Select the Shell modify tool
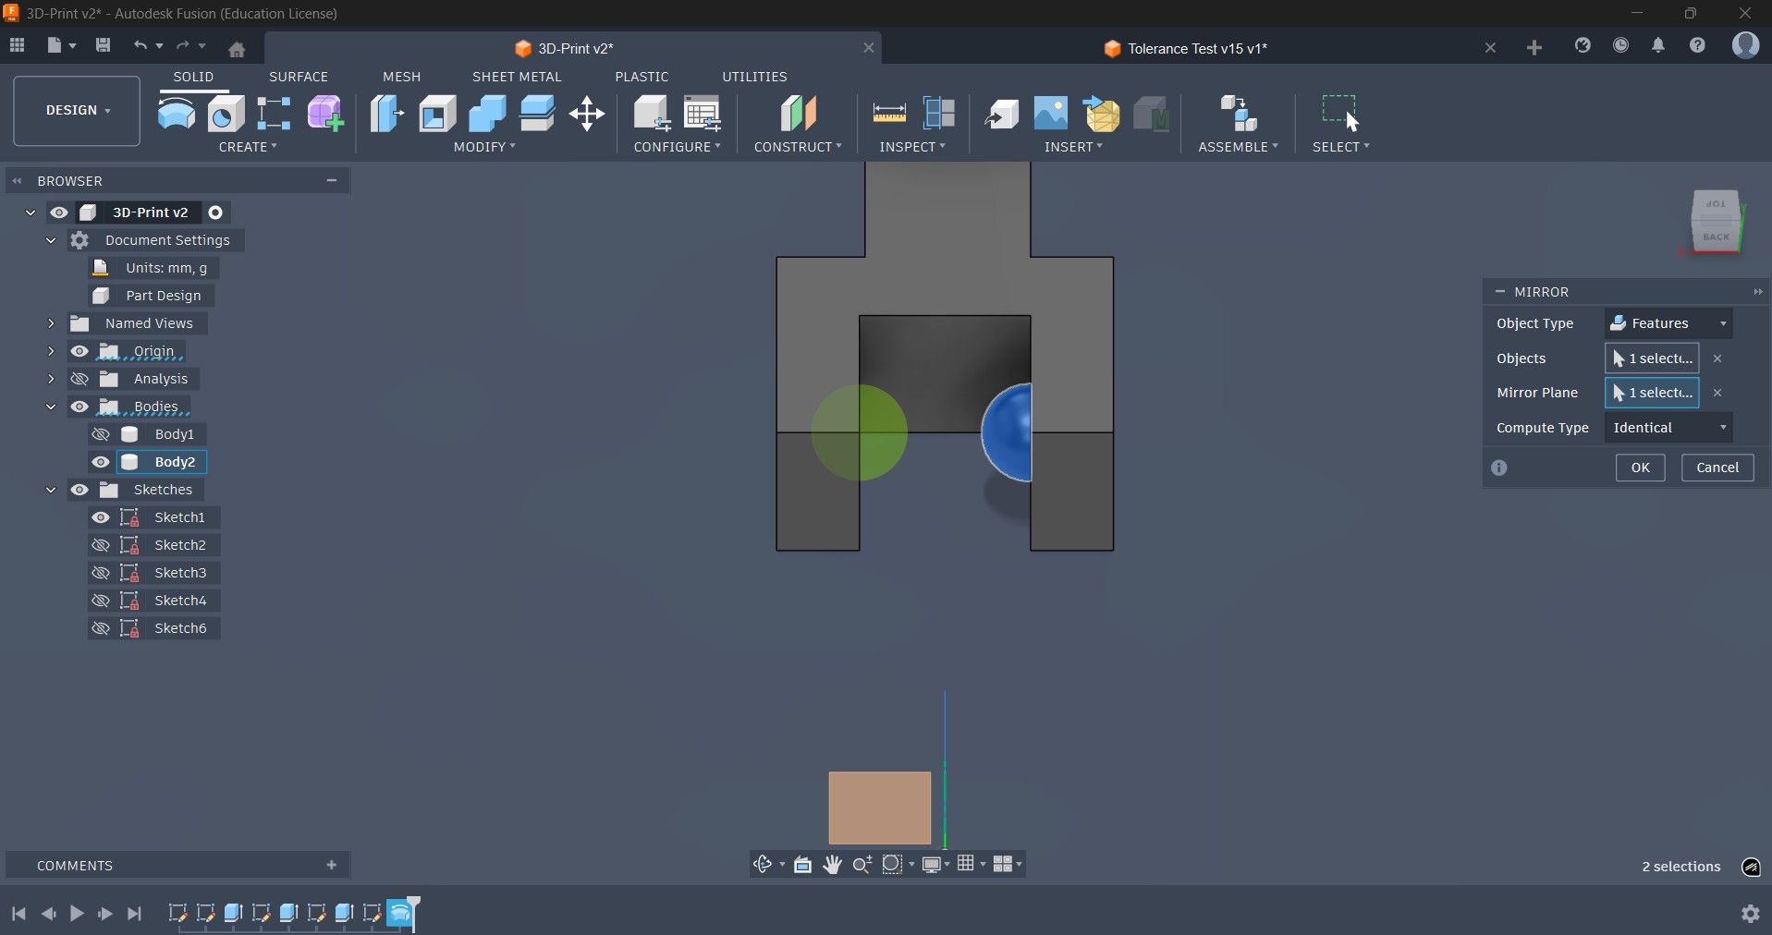The width and height of the screenshot is (1772, 935). [x=437, y=114]
